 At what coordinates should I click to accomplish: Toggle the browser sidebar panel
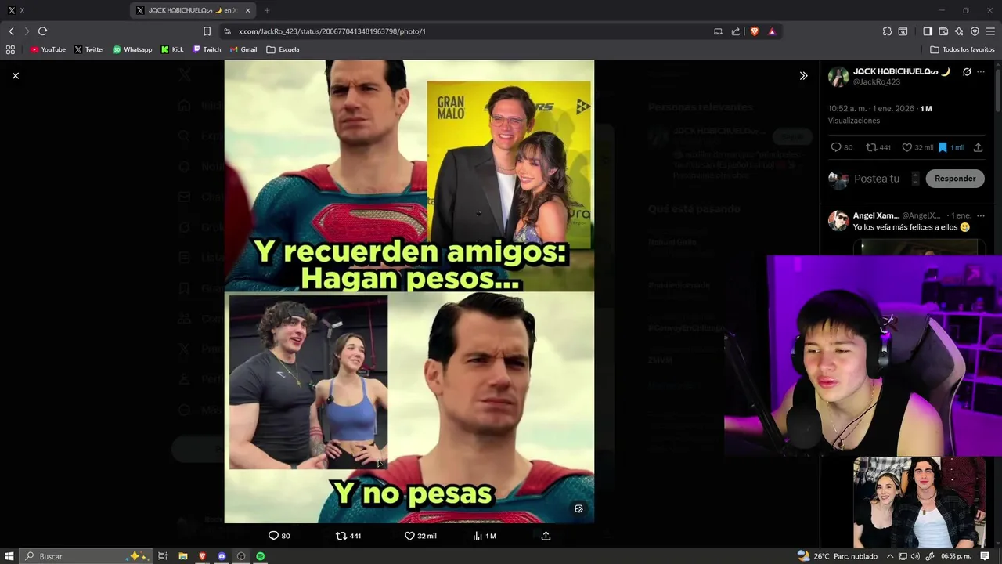pyautogui.click(x=928, y=31)
